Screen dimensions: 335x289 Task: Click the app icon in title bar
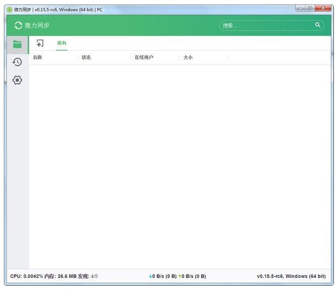click(x=9, y=9)
